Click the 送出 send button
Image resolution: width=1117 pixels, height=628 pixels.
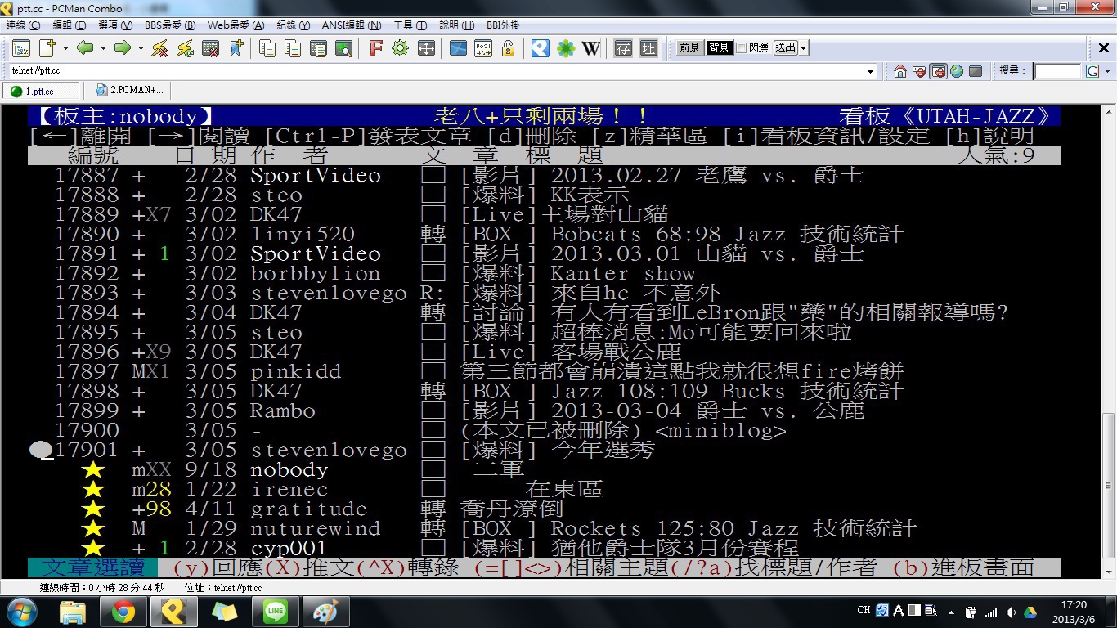[x=785, y=47]
